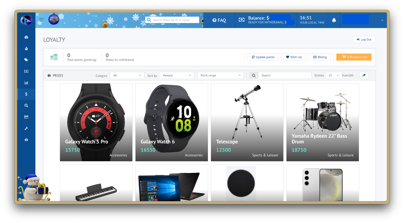Click Accessories on the Galaxy Watch 6 card
This screenshot has width=404, height=223.
(x=194, y=155)
